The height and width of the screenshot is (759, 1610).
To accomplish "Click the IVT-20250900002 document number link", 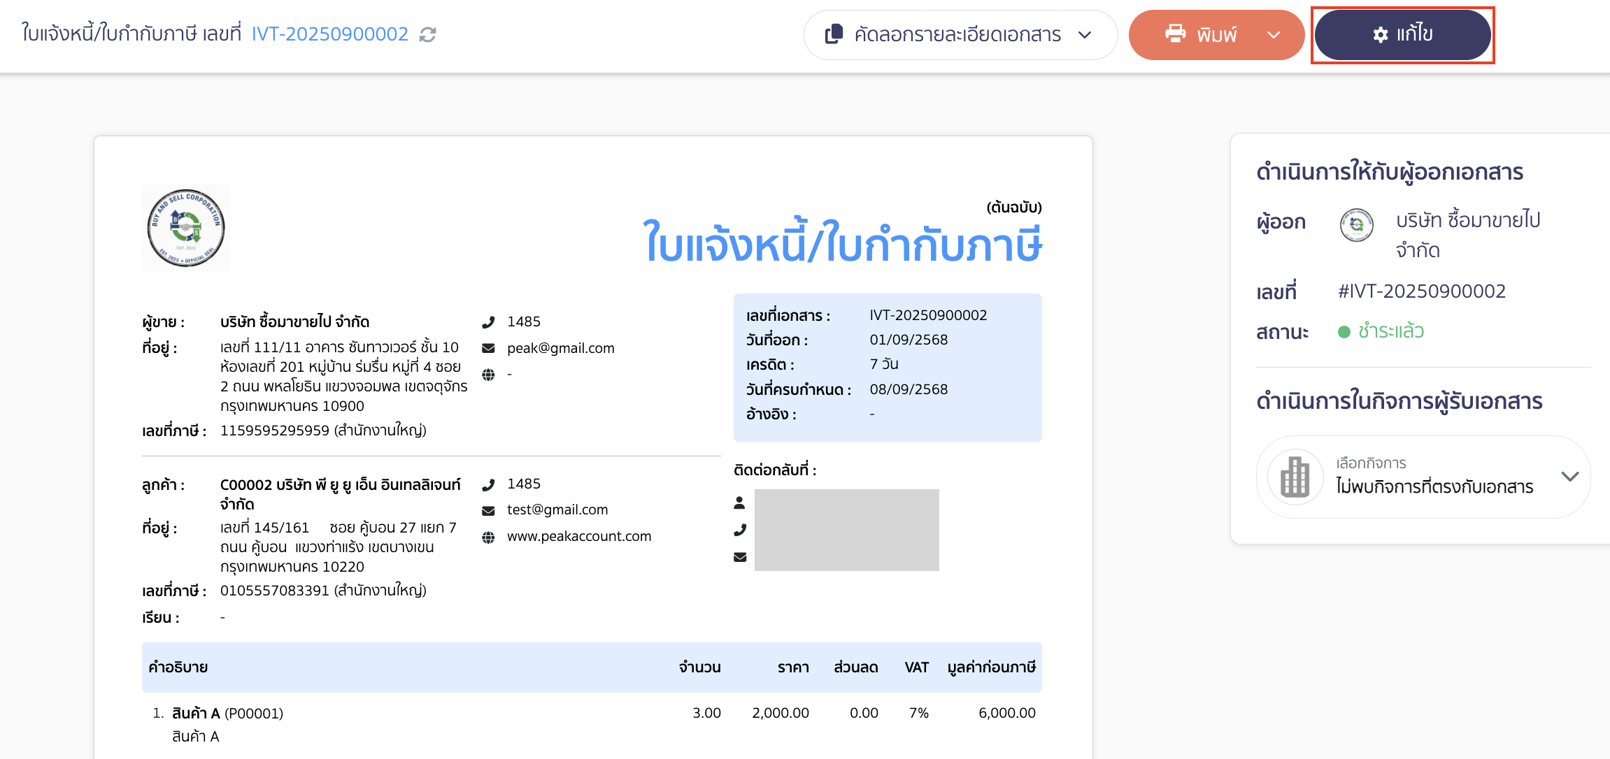I will pos(330,33).
